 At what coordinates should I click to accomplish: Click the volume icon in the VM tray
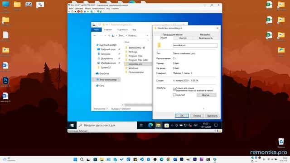tap(190, 125)
